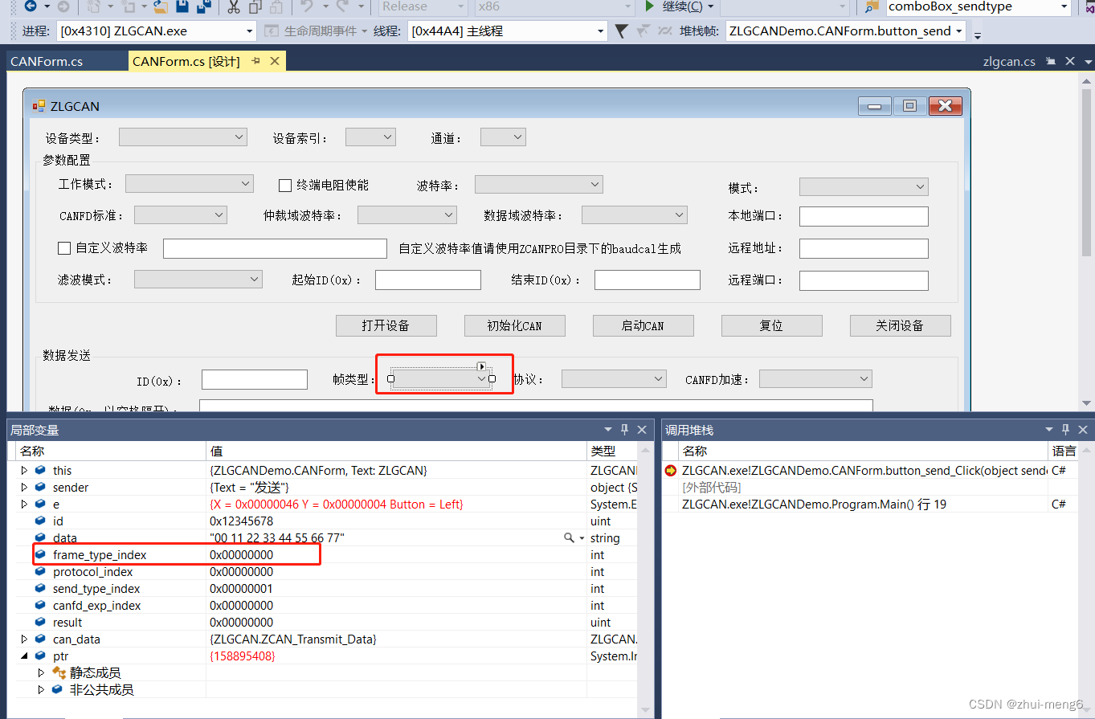
Task: Collapse the ptr variable row
Action: click(24, 656)
